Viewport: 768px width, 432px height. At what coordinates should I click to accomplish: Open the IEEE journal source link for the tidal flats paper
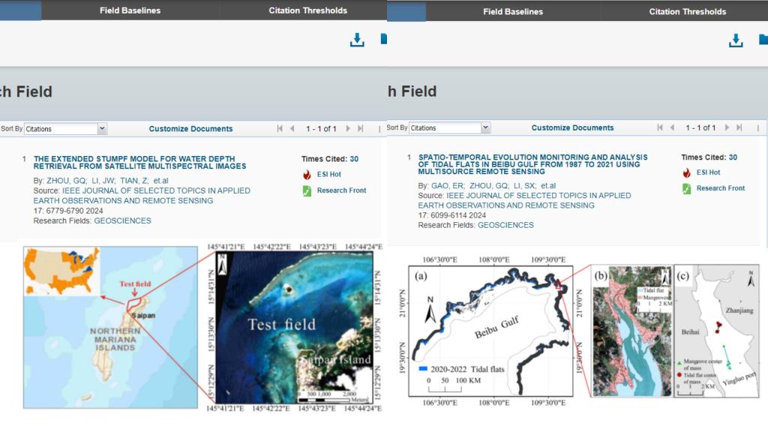coord(524,200)
